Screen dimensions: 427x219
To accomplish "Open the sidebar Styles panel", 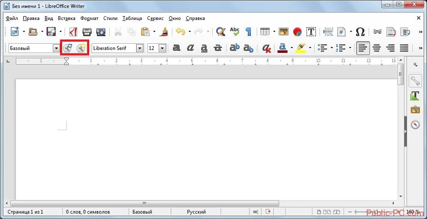I will (415, 95).
